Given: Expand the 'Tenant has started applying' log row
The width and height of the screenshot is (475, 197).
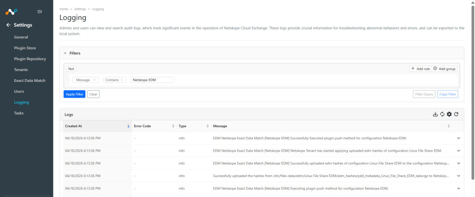Looking at the screenshot, I should [x=458, y=151].
